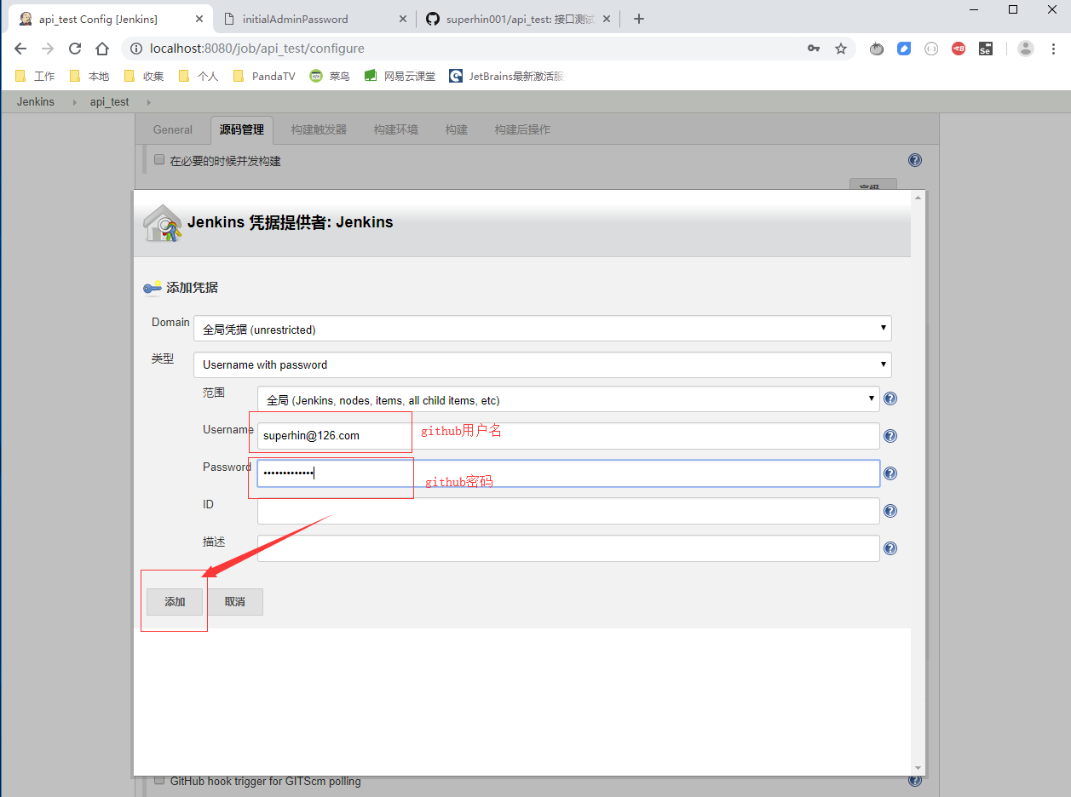
Task: Open the 范围 scope dropdown
Action: 568,399
